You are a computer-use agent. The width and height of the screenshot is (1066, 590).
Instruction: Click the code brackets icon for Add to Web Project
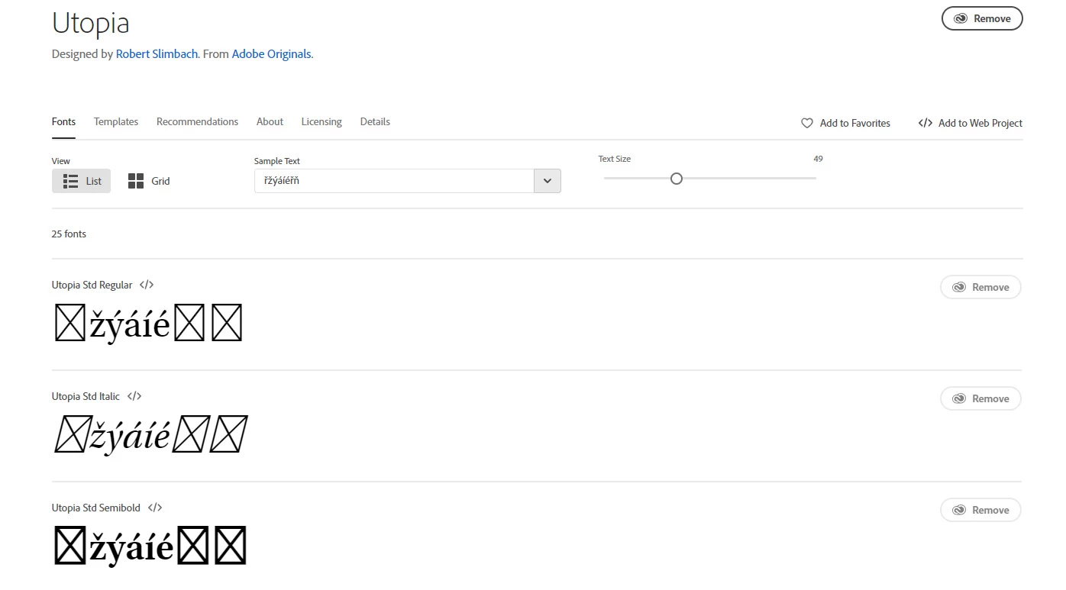point(925,123)
